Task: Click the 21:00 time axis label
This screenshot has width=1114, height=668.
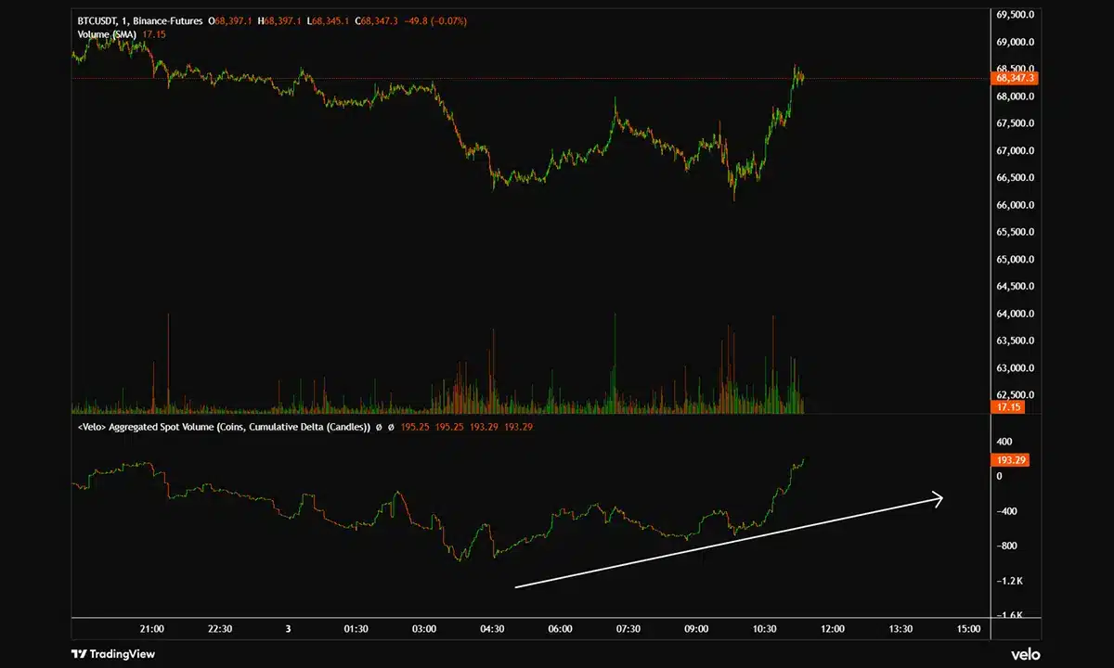Action: [152, 629]
